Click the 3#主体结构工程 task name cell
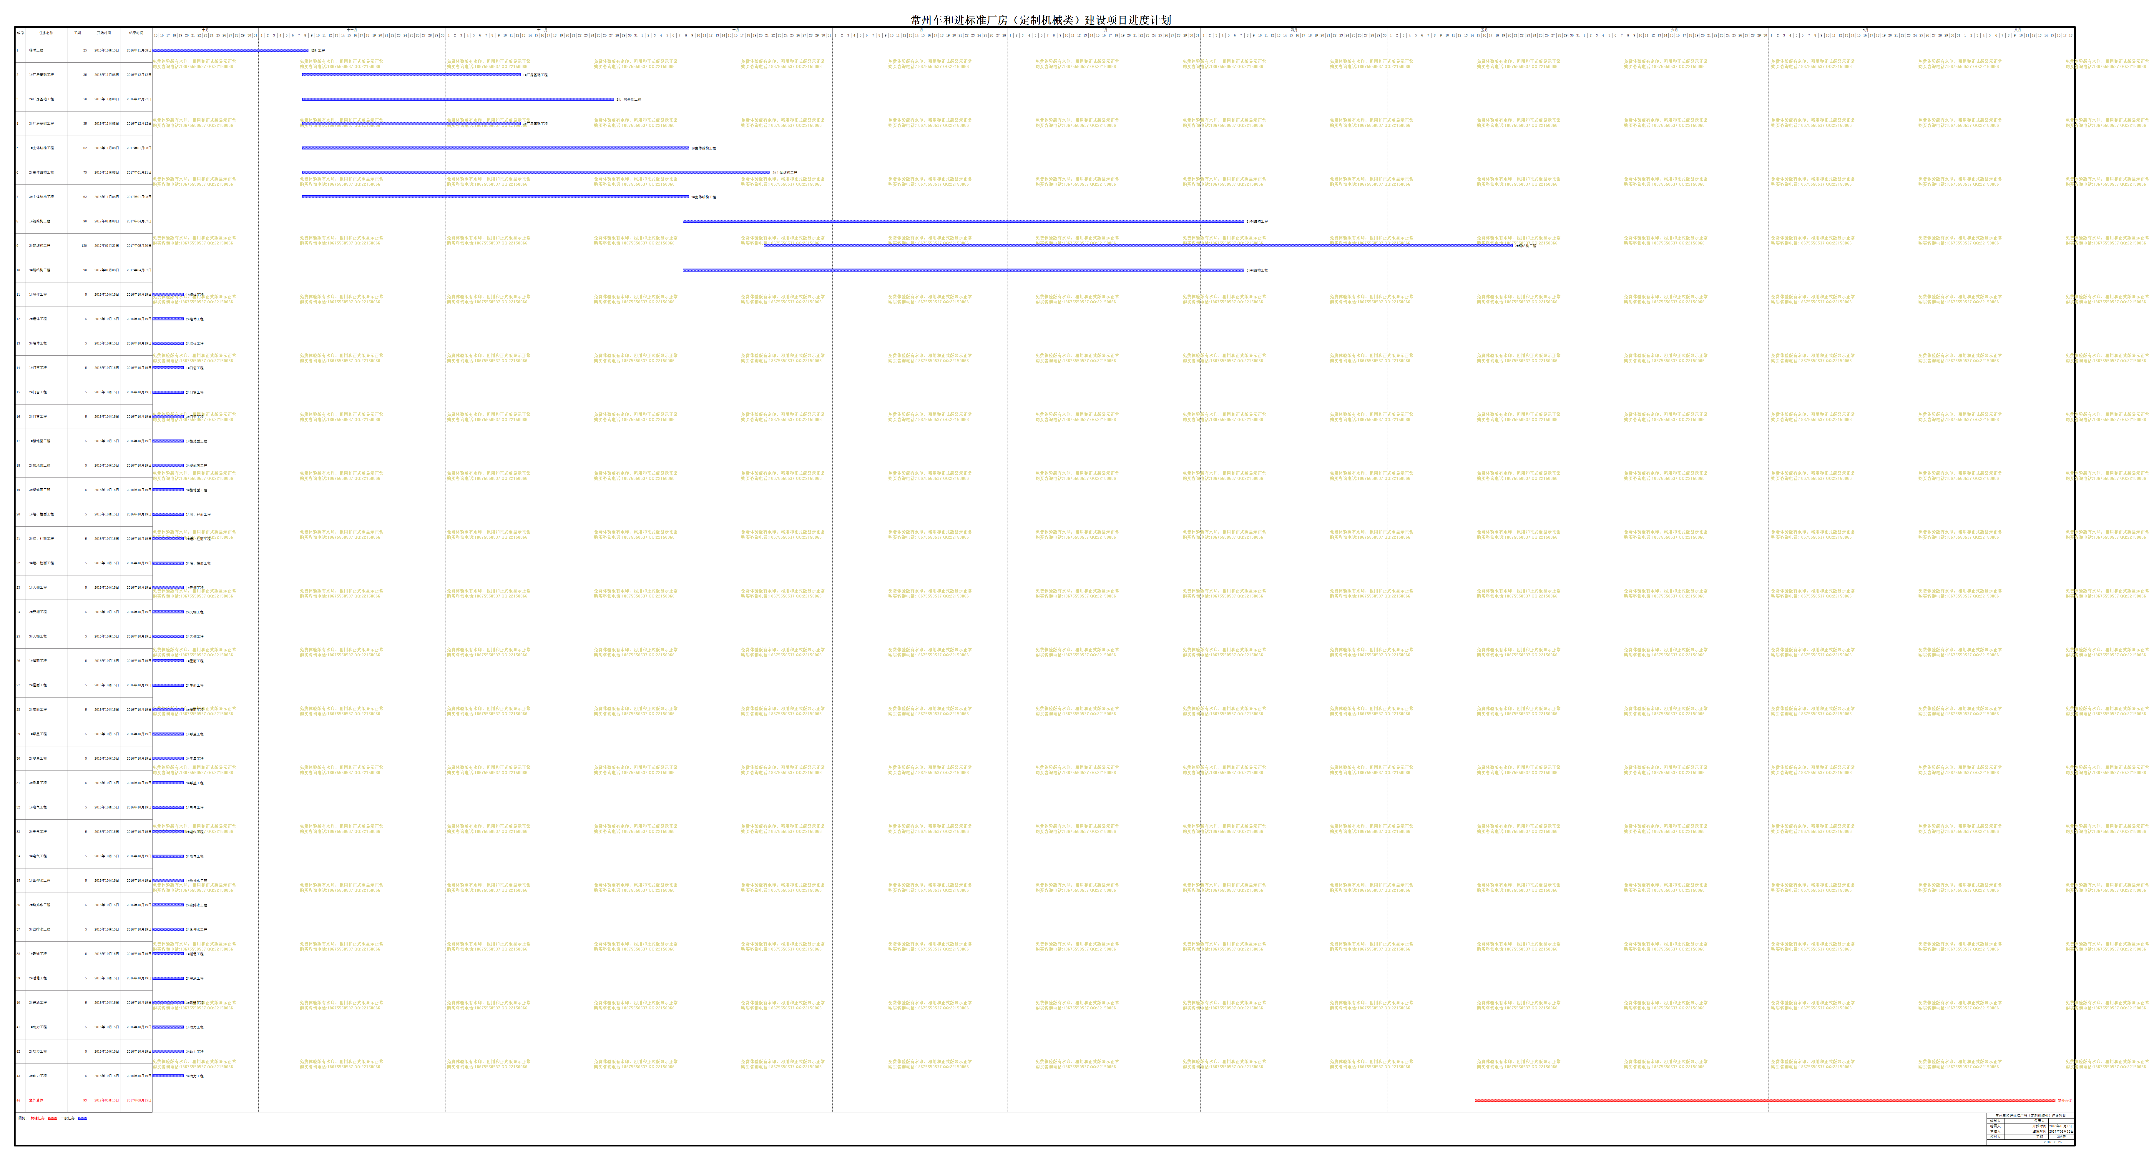Image resolution: width=2149 pixels, height=1160 pixels. (47, 197)
